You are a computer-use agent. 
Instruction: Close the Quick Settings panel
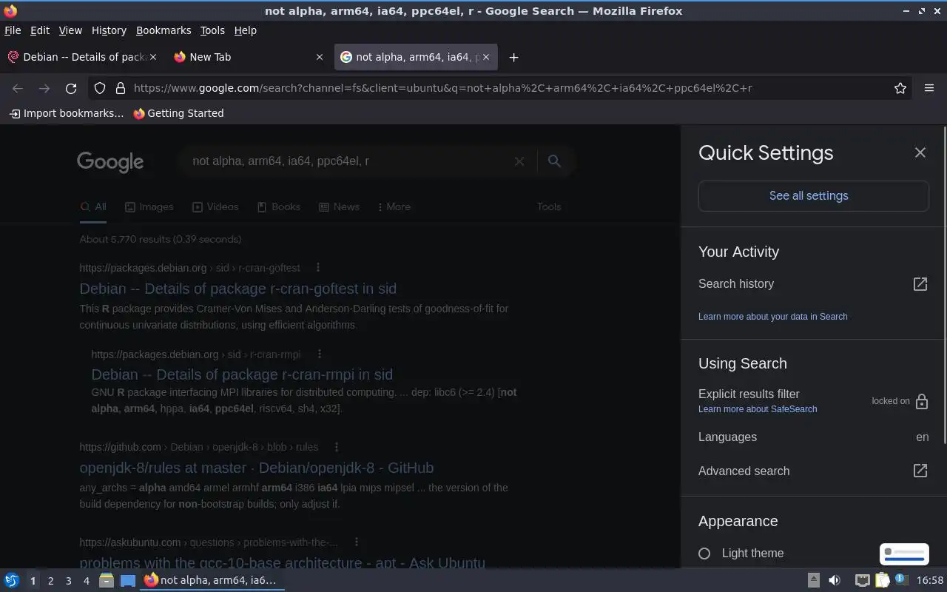(920, 152)
